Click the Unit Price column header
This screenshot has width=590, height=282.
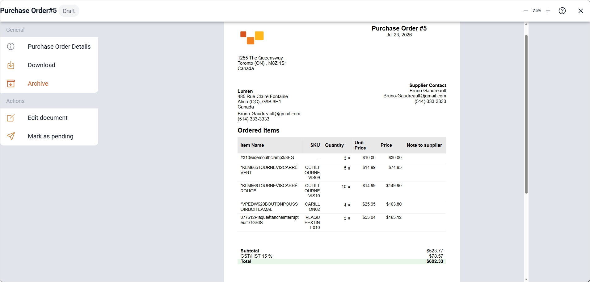pyautogui.click(x=360, y=145)
